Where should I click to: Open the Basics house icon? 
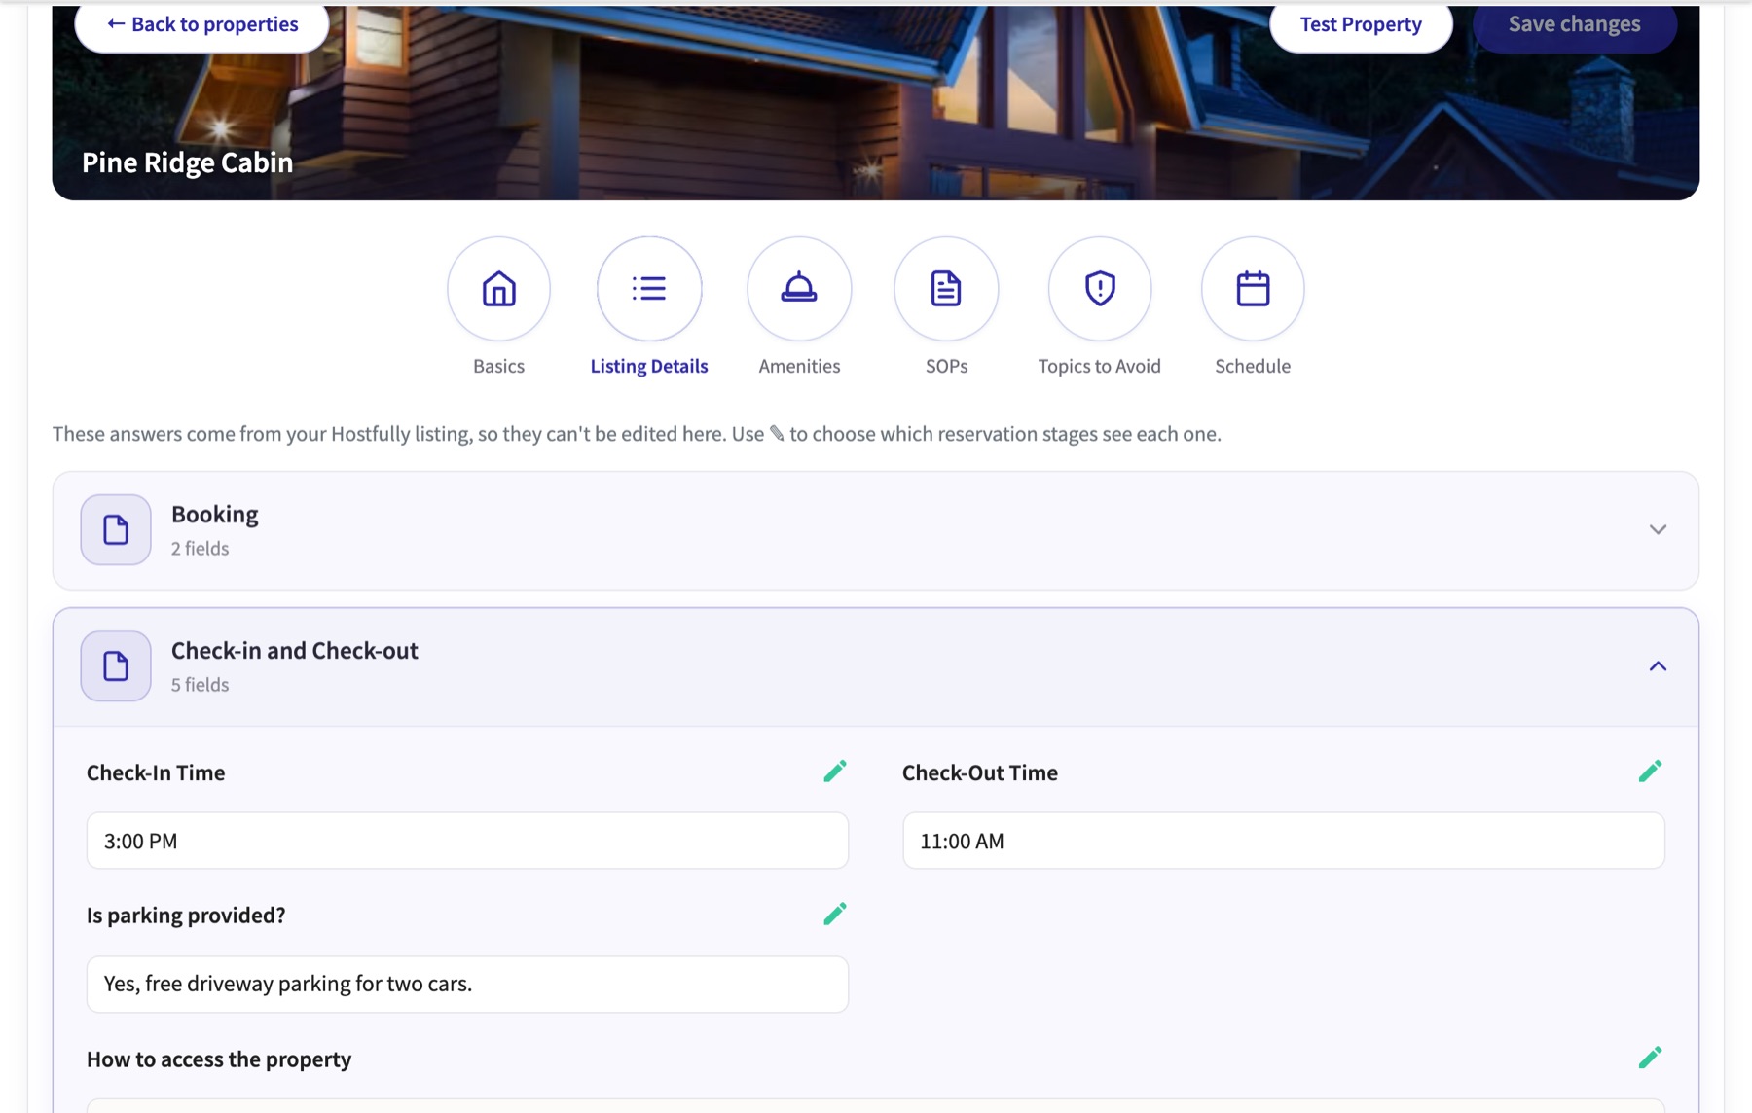click(498, 289)
